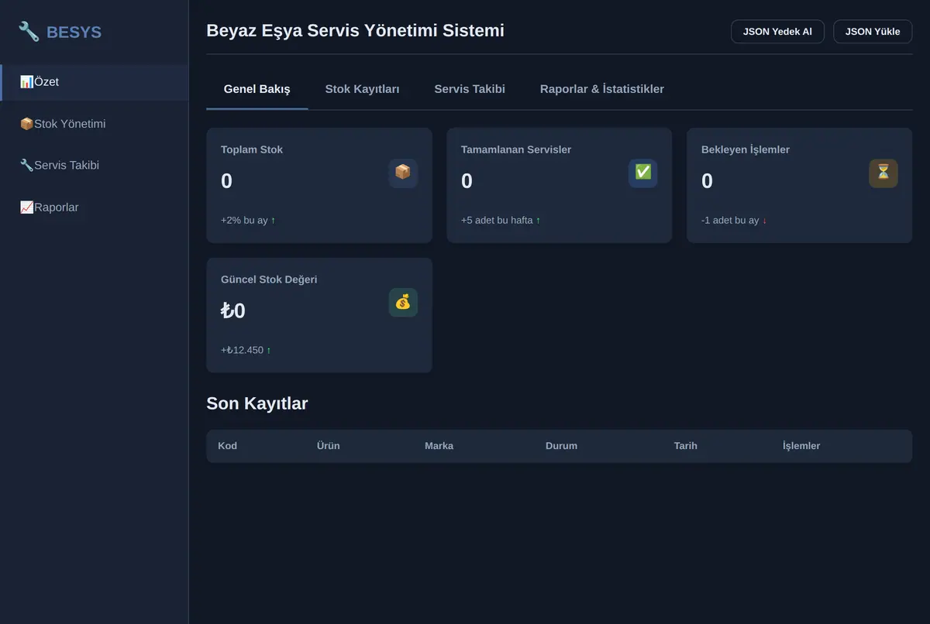Screen dimensions: 930x624
Task: Click the Son Kayıtlar heading
Action: pyautogui.click(x=257, y=403)
